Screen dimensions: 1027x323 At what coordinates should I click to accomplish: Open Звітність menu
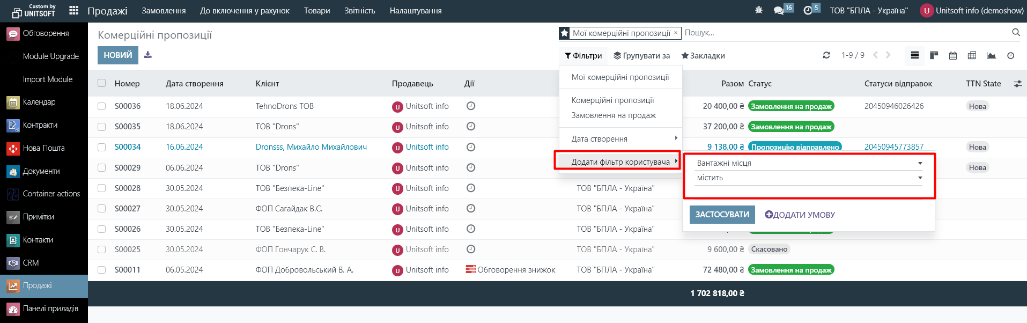coord(360,10)
